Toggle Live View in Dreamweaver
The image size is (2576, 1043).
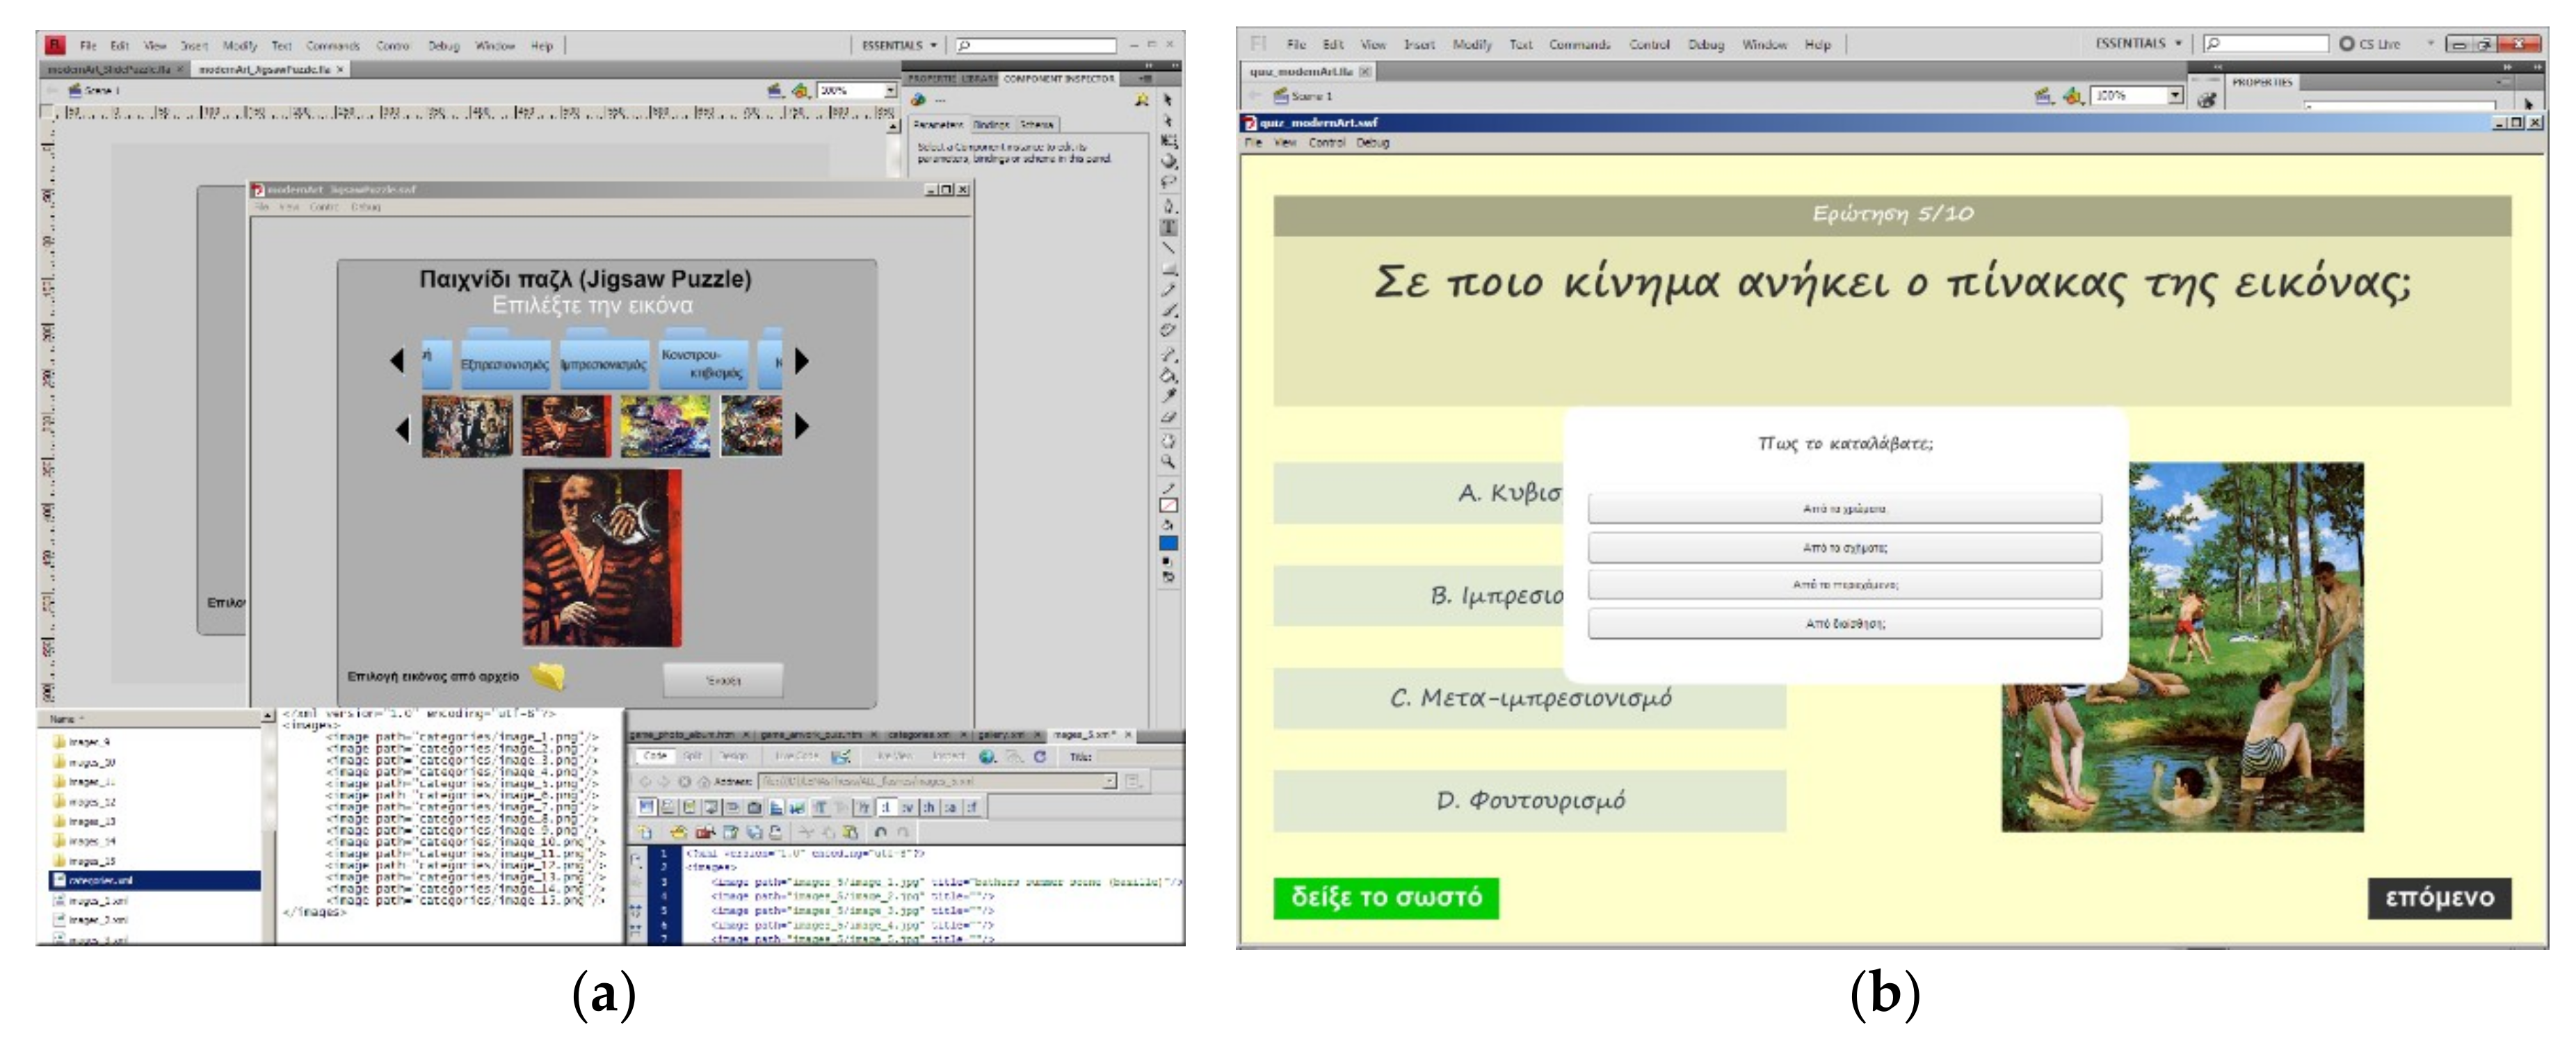[x=894, y=757]
